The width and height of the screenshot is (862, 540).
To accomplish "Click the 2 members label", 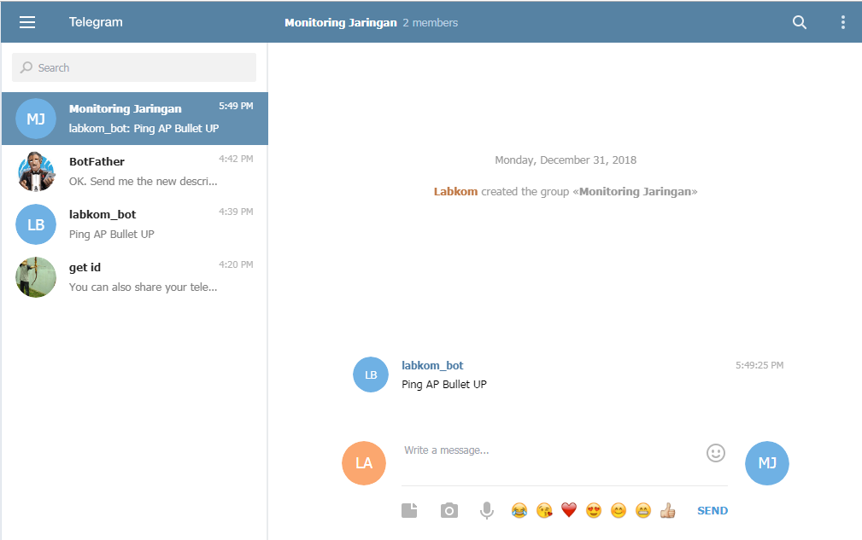I will [430, 22].
